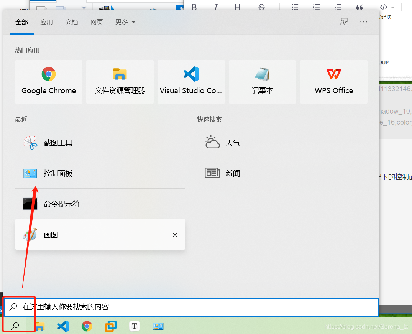Screen dimensions: 412x334
Task: Insert code block in background editor
Action: click(x=384, y=7)
